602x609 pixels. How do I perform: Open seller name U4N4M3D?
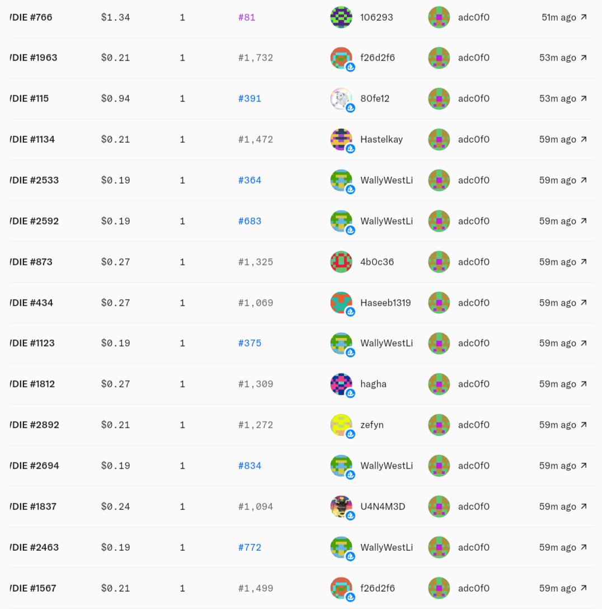click(383, 507)
